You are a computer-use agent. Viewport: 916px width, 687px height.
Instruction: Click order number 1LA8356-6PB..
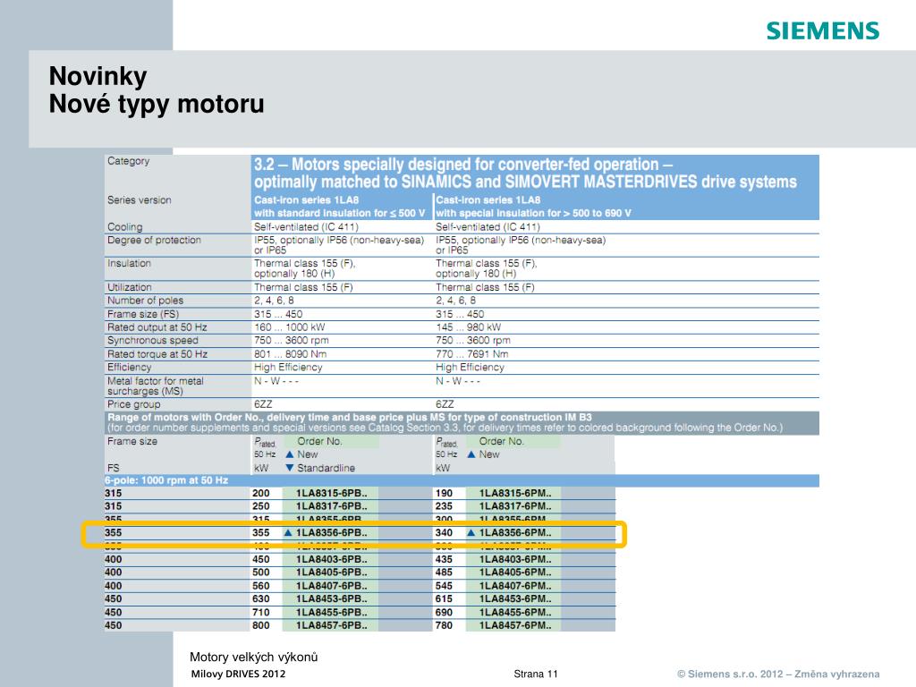tap(332, 533)
